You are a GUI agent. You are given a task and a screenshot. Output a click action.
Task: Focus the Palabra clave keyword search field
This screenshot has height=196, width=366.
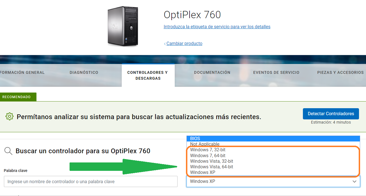(x=91, y=181)
